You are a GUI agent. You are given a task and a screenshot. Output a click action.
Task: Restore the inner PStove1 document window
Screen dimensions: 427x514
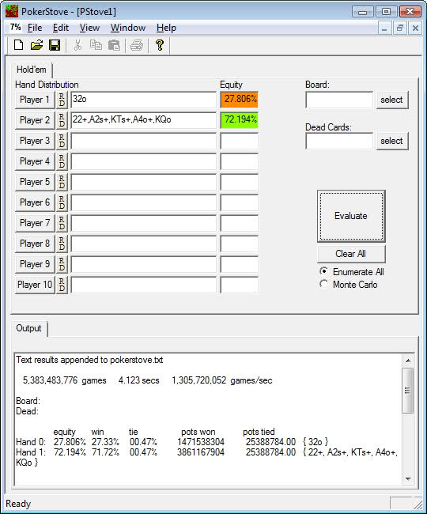(x=400, y=28)
